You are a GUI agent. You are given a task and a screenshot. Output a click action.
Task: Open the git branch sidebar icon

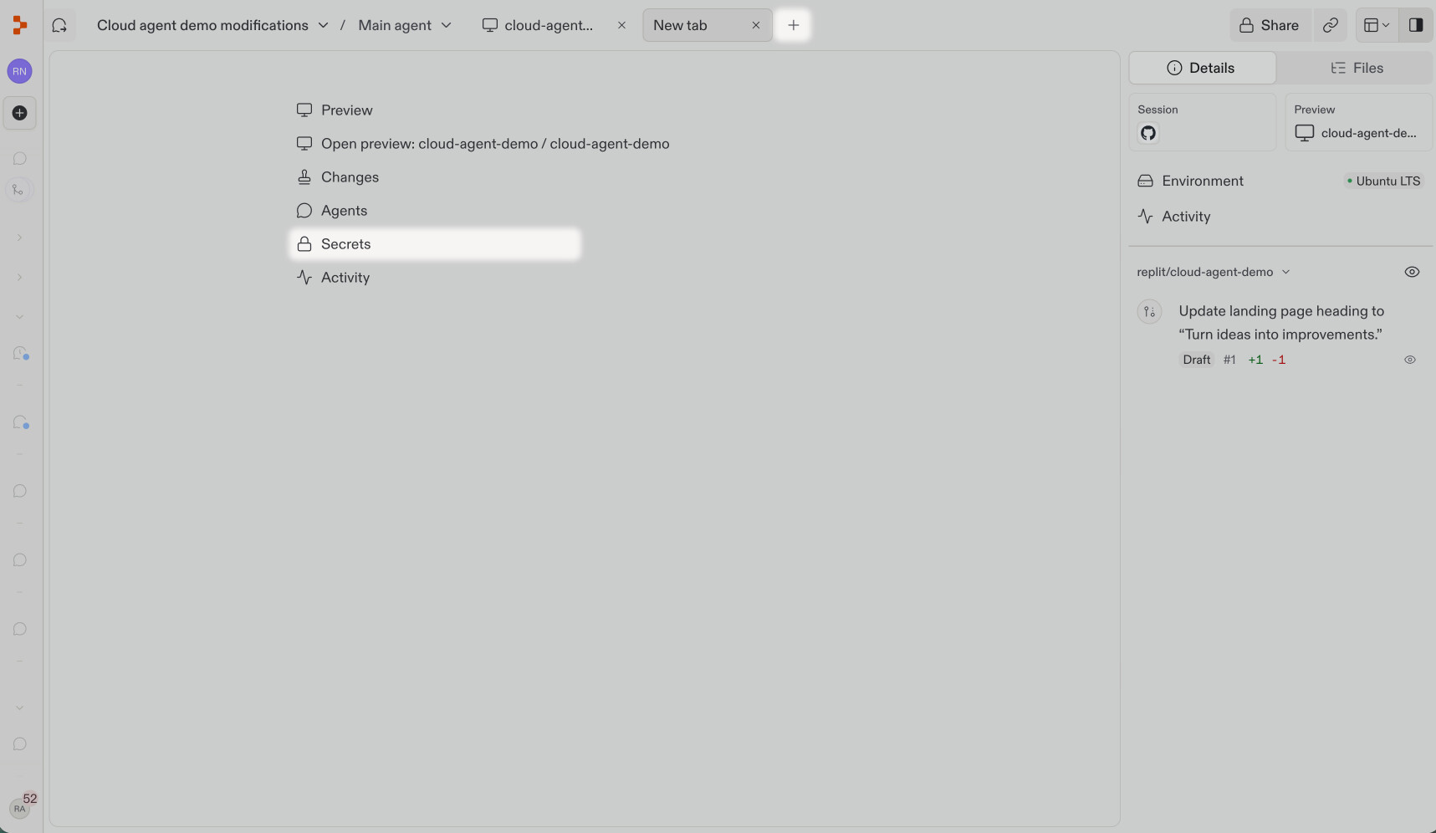pyautogui.click(x=18, y=190)
